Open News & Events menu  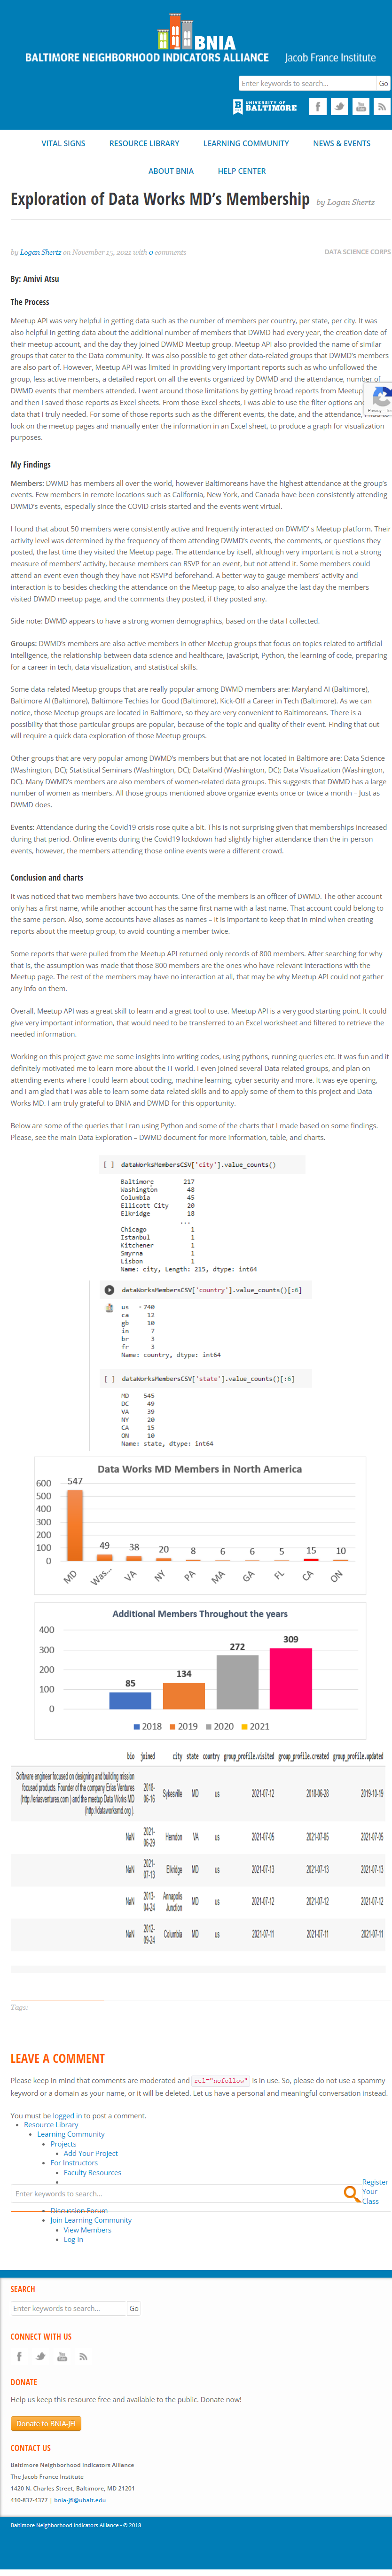[x=342, y=143]
